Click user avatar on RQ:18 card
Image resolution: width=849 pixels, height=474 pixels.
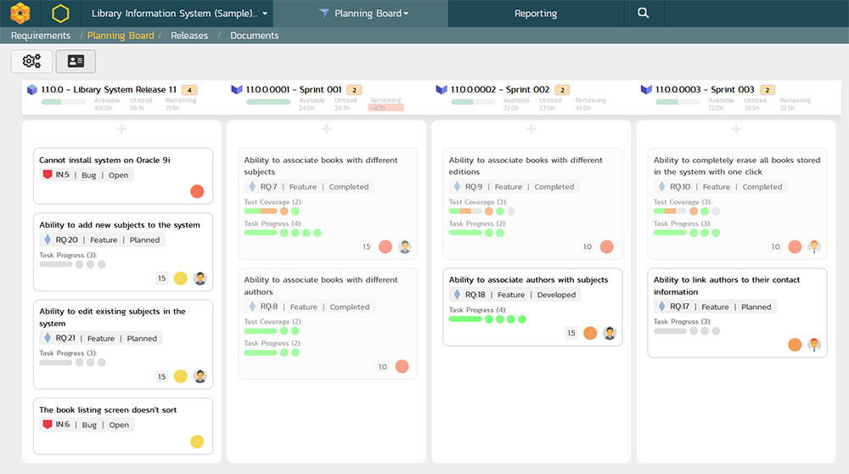610,333
